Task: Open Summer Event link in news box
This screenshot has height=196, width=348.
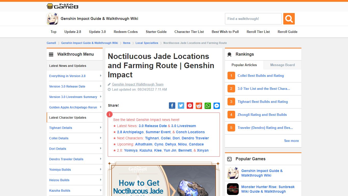Action: tap(158, 132)
